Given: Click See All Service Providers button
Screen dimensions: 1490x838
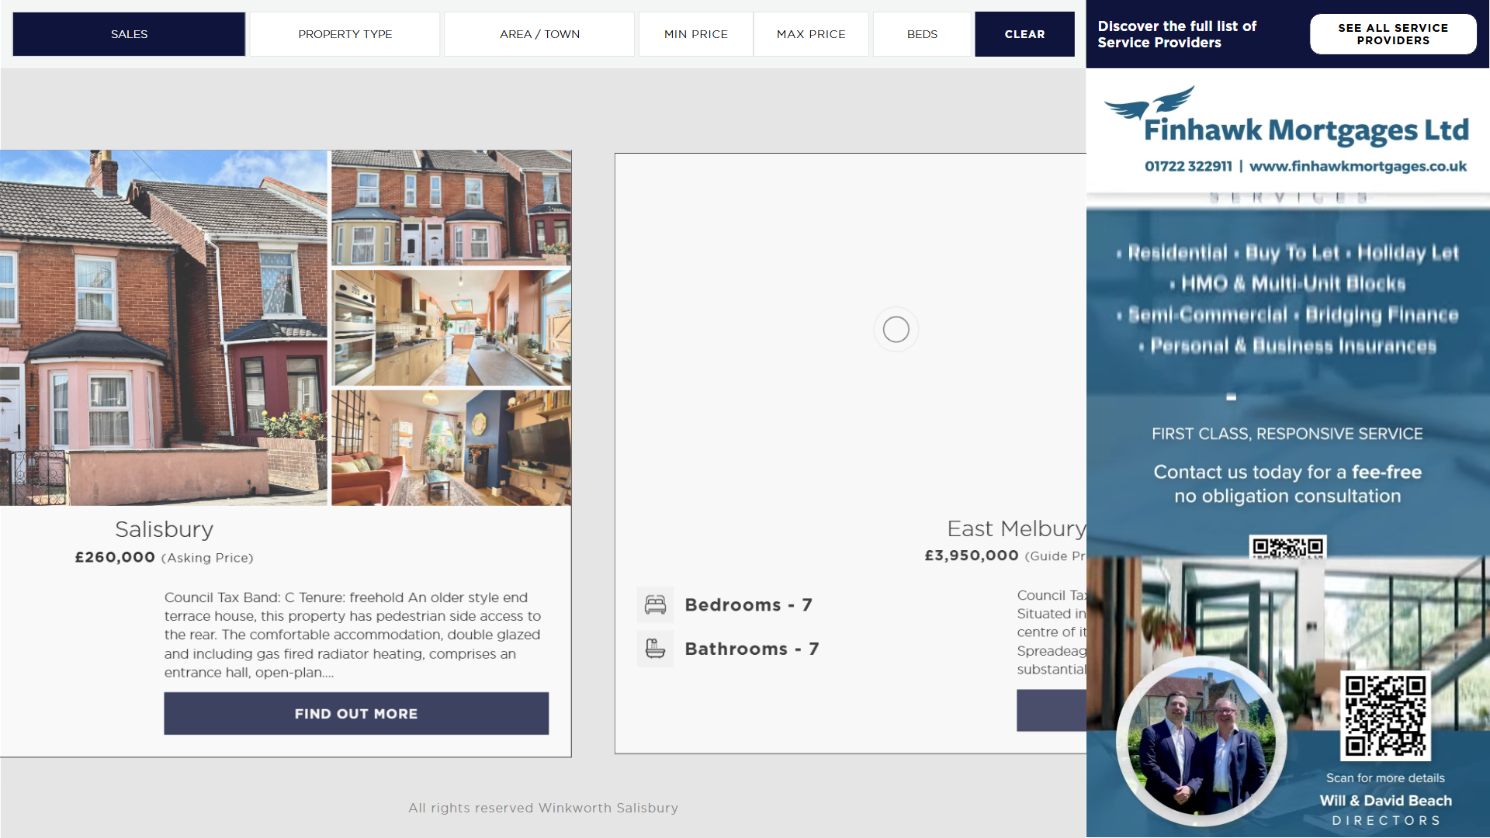Looking at the screenshot, I should point(1392,34).
